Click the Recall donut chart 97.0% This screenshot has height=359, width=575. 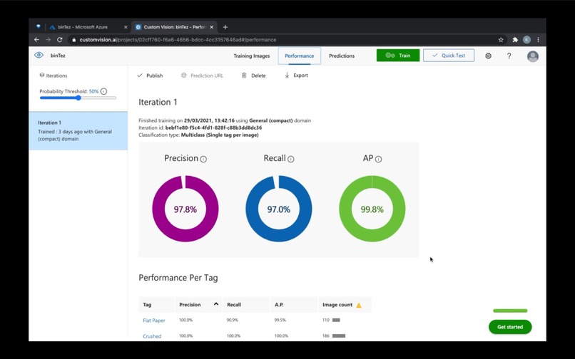pos(279,209)
